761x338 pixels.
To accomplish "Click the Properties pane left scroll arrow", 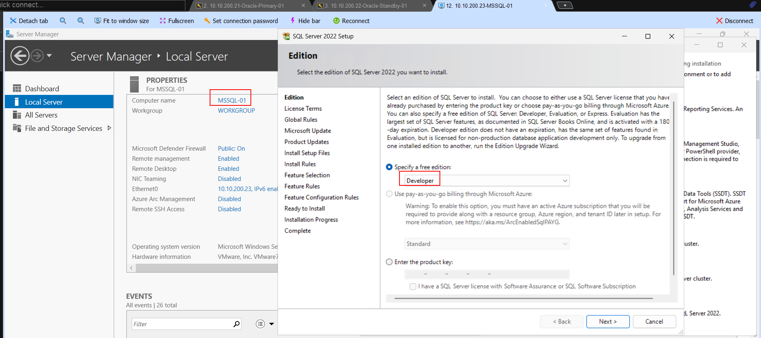I will click(131, 268).
